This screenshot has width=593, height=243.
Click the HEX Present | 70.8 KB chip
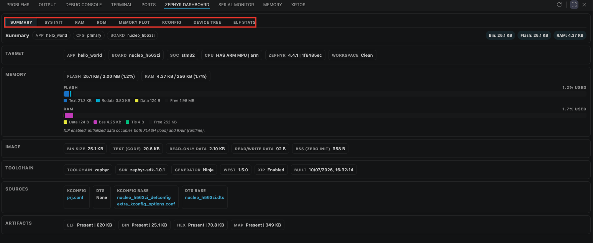200,225
